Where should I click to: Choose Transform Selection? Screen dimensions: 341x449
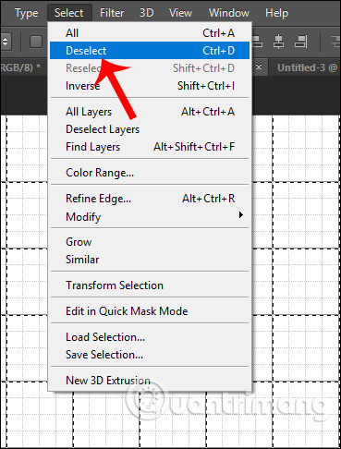click(150, 285)
